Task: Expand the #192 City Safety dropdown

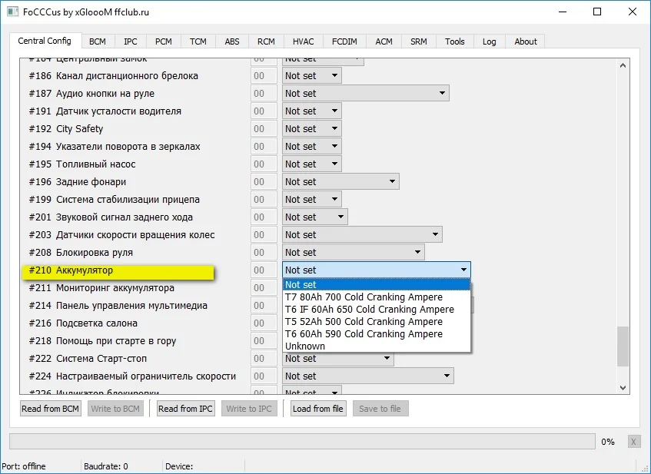Action: pos(311,129)
